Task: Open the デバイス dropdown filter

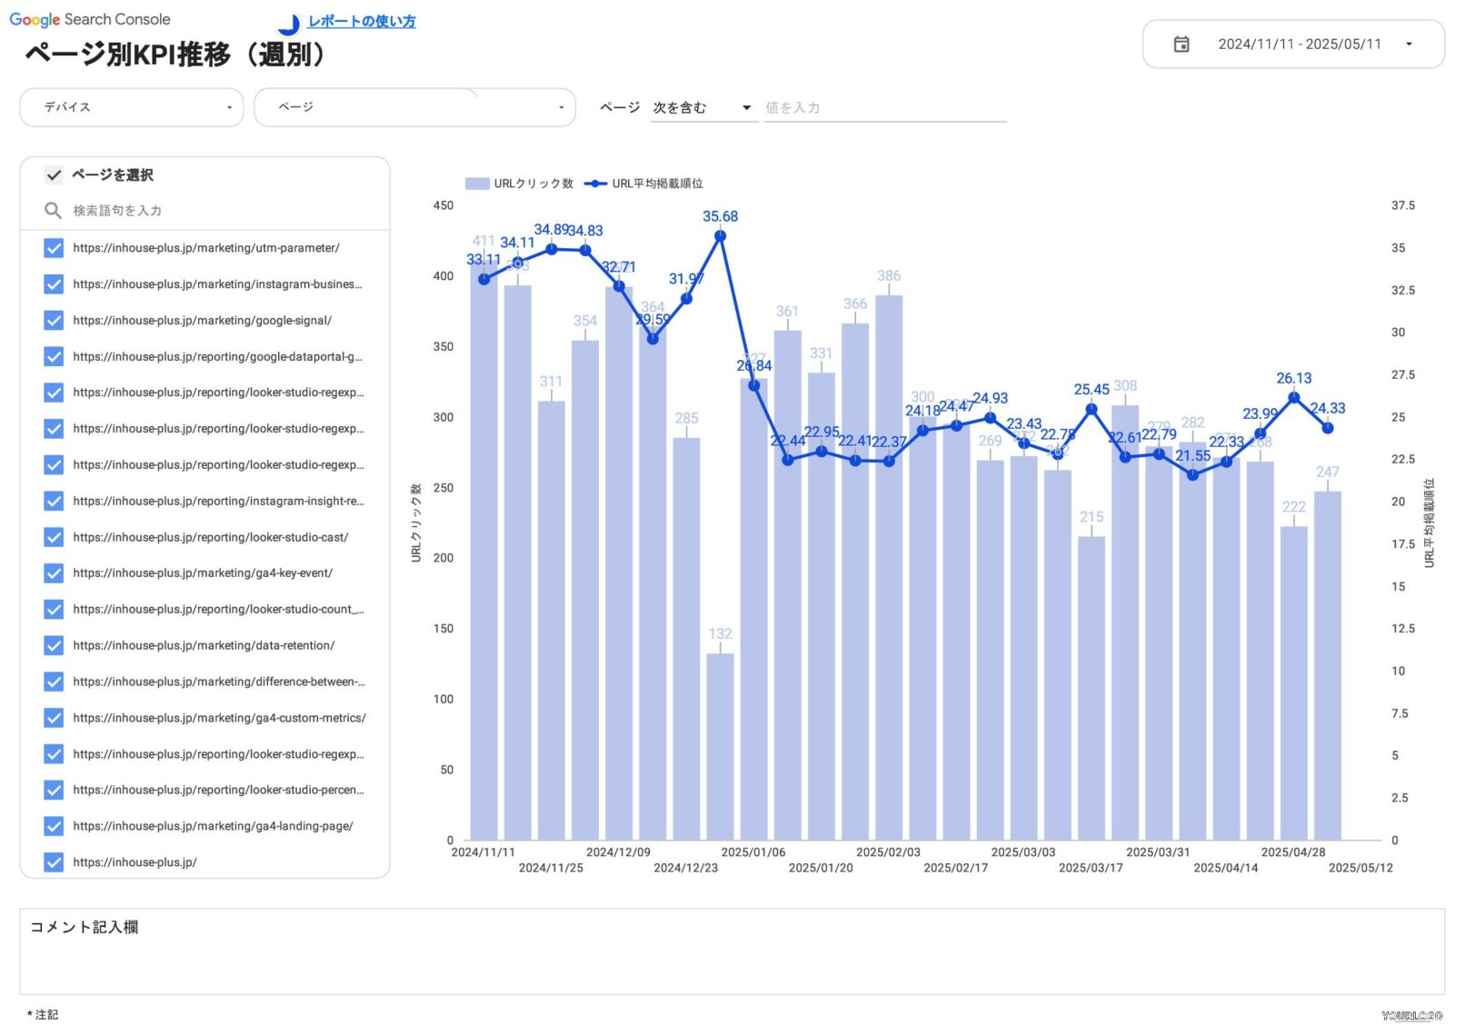Action: point(132,107)
